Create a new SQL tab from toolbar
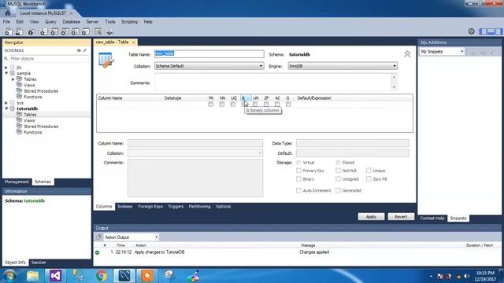 (x=9, y=31)
